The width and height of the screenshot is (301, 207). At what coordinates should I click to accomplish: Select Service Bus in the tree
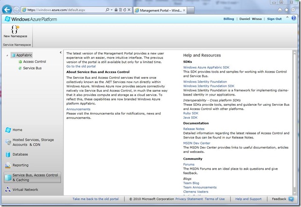[32, 68]
